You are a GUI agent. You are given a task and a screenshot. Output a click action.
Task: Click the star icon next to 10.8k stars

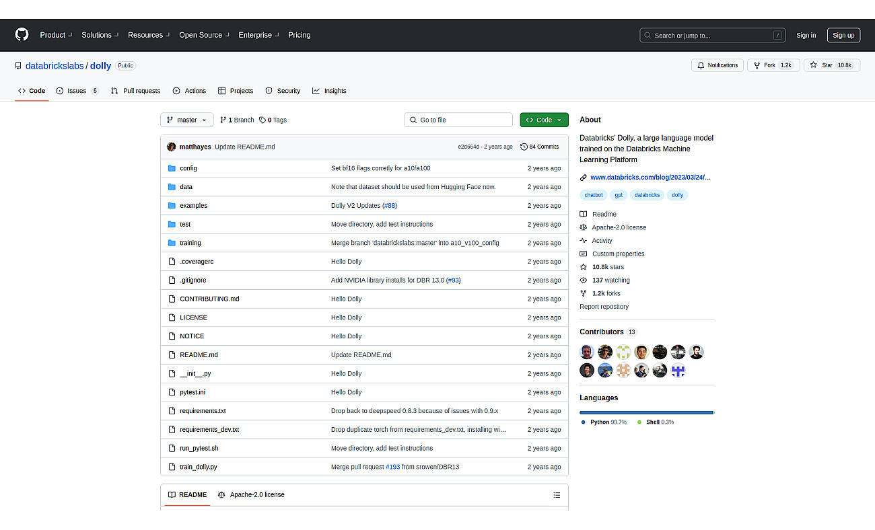[584, 267]
